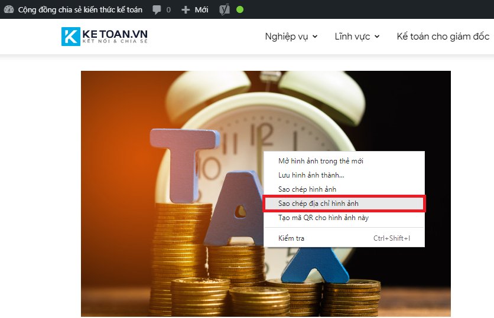494x318 pixels.
Task: Click the WordPress dashboard gauge icon
Action: (x=9, y=9)
